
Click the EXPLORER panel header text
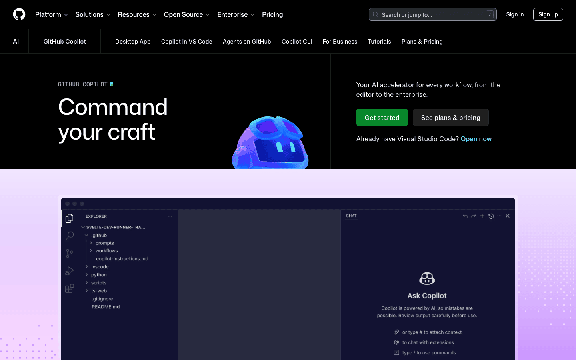click(x=96, y=216)
